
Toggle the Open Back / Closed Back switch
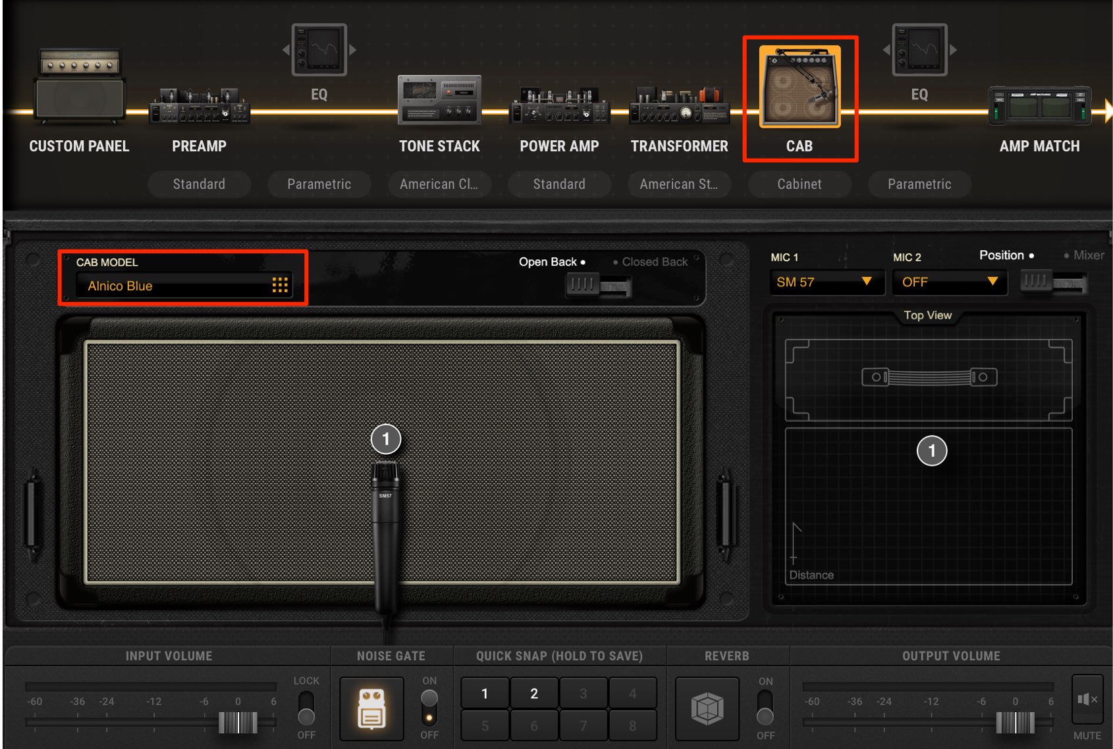tap(598, 285)
